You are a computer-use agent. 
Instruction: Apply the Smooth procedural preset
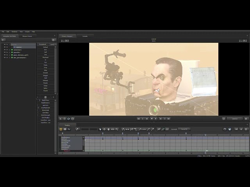(x=45, y=73)
